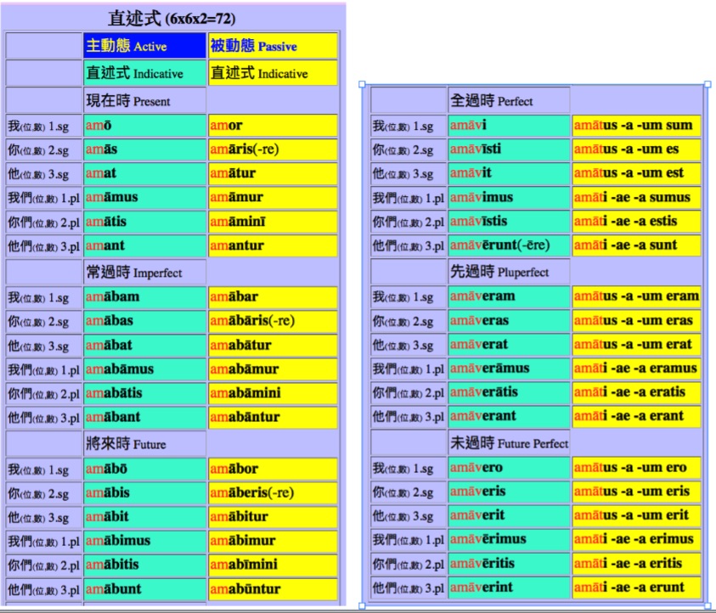Select the cell amāmus
716x613 pixels.
pyautogui.click(x=144, y=197)
